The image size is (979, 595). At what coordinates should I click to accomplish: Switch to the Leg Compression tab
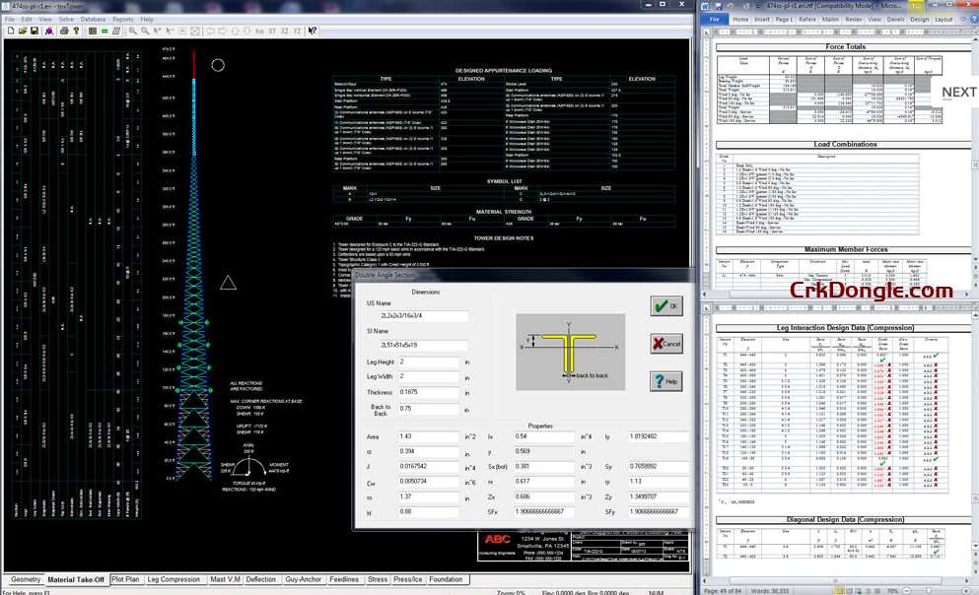click(x=175, y=579)
